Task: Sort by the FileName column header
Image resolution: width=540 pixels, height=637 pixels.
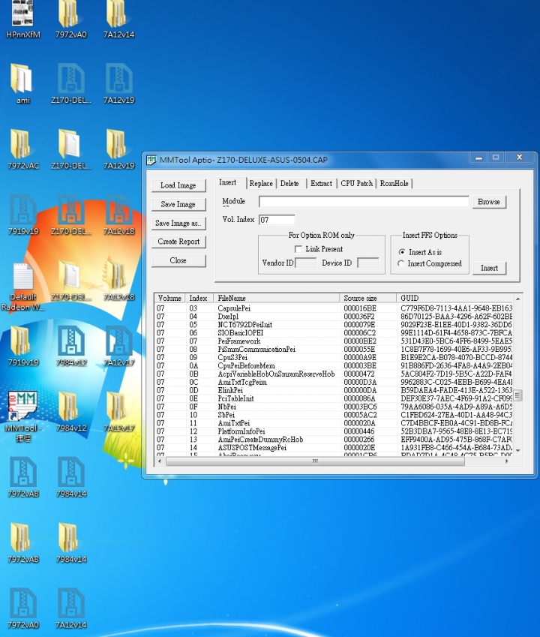Action: (277, 298)
